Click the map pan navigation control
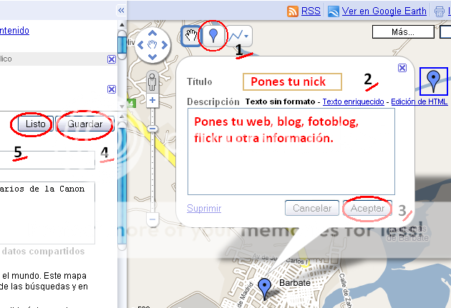 click(152, 46)
